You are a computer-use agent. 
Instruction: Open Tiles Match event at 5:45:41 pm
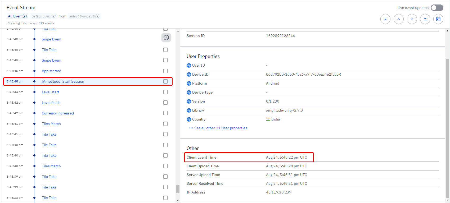click(51, 124)
